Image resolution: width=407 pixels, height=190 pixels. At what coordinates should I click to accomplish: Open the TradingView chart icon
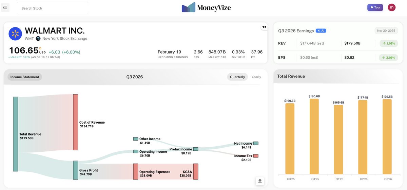click(264, 27)
